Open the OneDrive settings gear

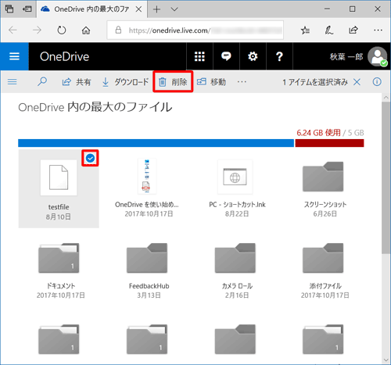(253, 56)
